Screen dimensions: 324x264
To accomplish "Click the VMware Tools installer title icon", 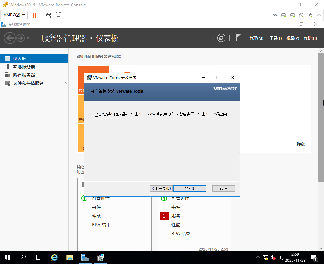I will pyautogui.click(x=89, y=77).
